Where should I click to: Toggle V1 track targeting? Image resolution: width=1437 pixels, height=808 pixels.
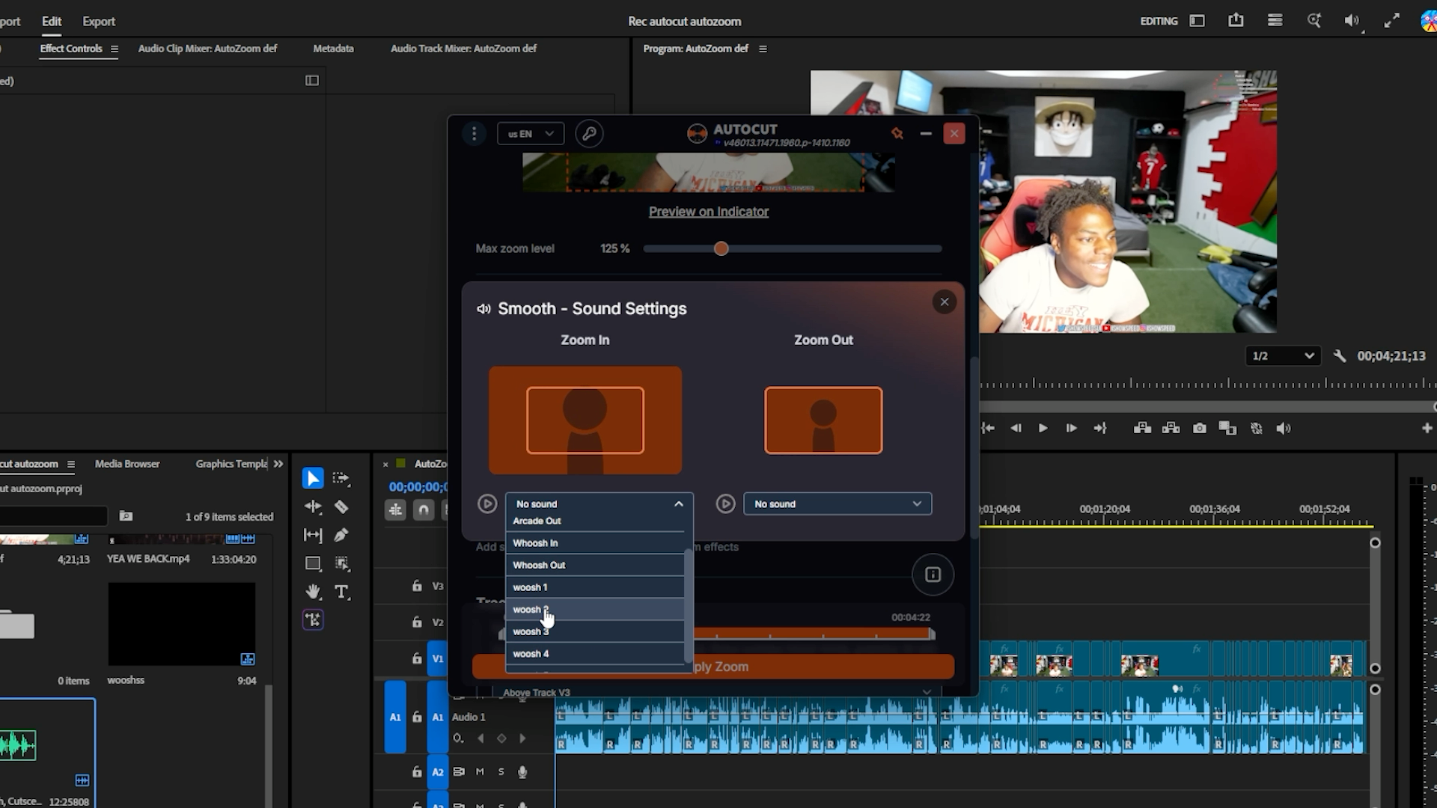[438, 658]
